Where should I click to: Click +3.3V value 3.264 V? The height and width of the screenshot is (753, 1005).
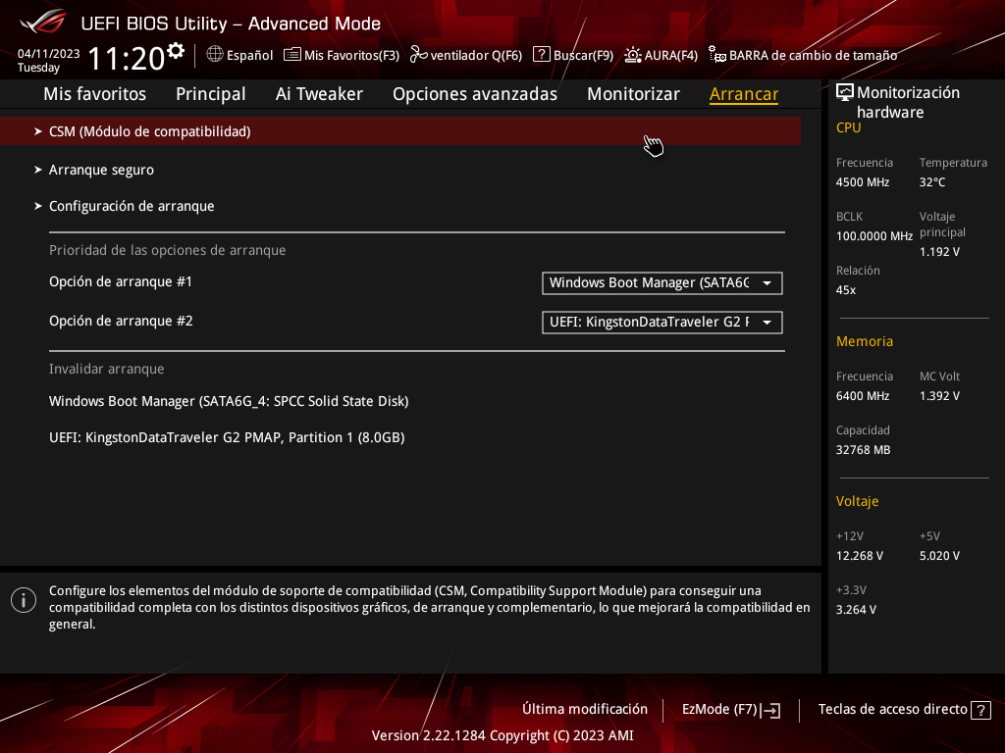pos(856,610)
